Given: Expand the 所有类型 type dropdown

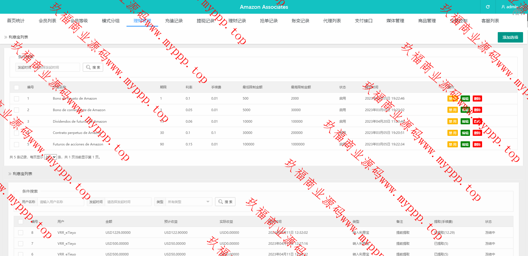Looking at the screenshot, I should click(x=189, y=202).
